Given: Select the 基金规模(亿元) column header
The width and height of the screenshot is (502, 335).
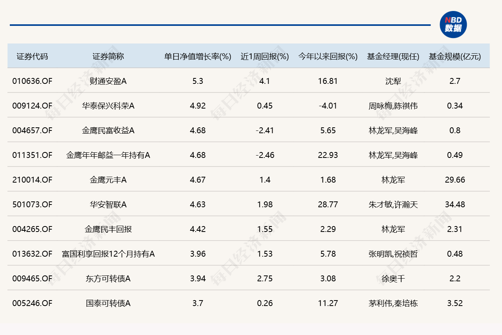Looking at the screenshot, I should tap(455, 56).
